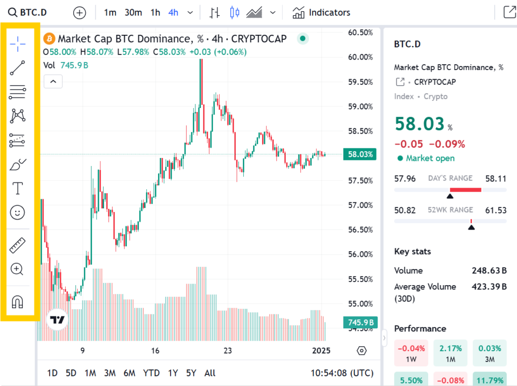
Task: Open the chart style dropdown arrow
Action: [x=273, y=13]
